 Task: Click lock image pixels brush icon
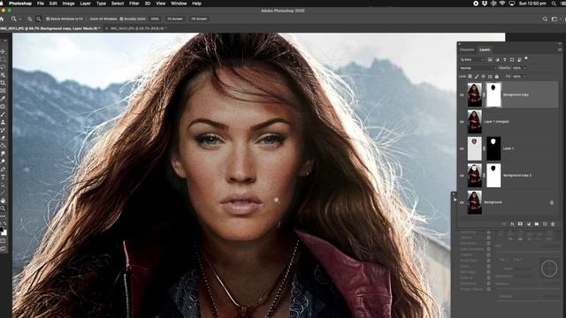click(x=477, y=77)
